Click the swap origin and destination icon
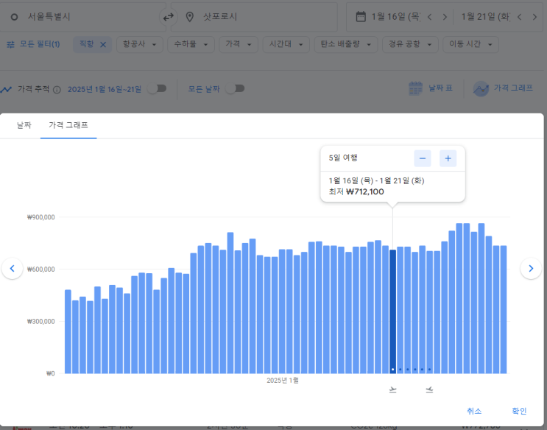Viewport: 547px width, 430px height. tap(169, 16)
